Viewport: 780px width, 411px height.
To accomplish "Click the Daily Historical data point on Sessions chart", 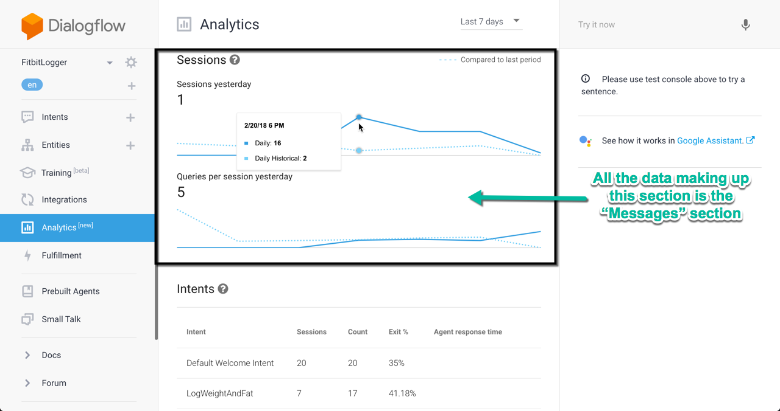I will (x=359, y=150).
